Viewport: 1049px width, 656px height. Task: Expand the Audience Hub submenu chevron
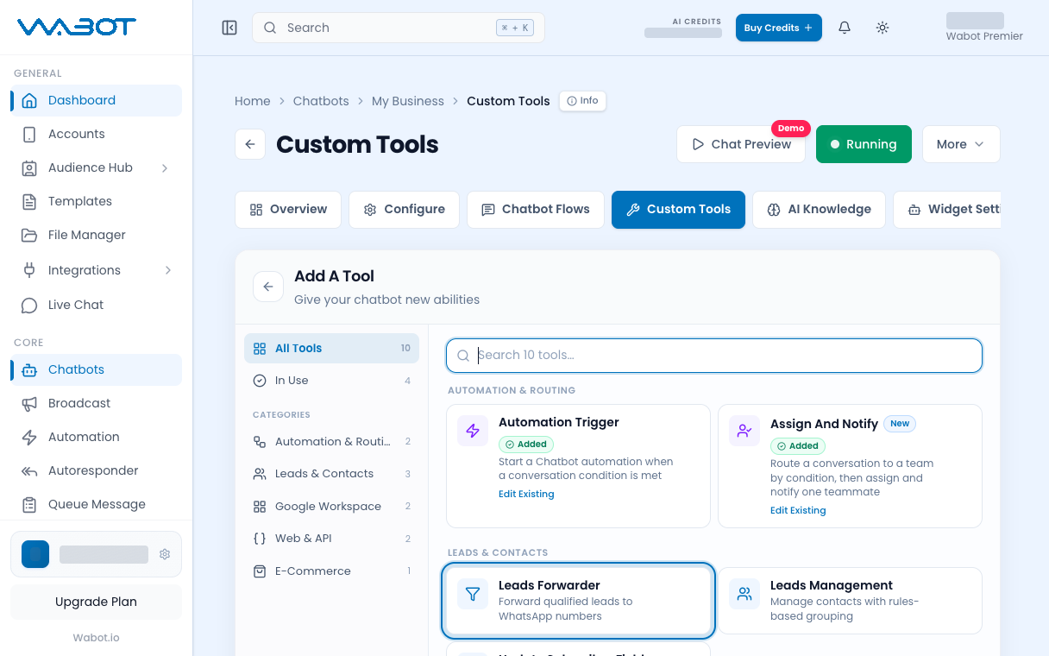(x=165, y=167)
